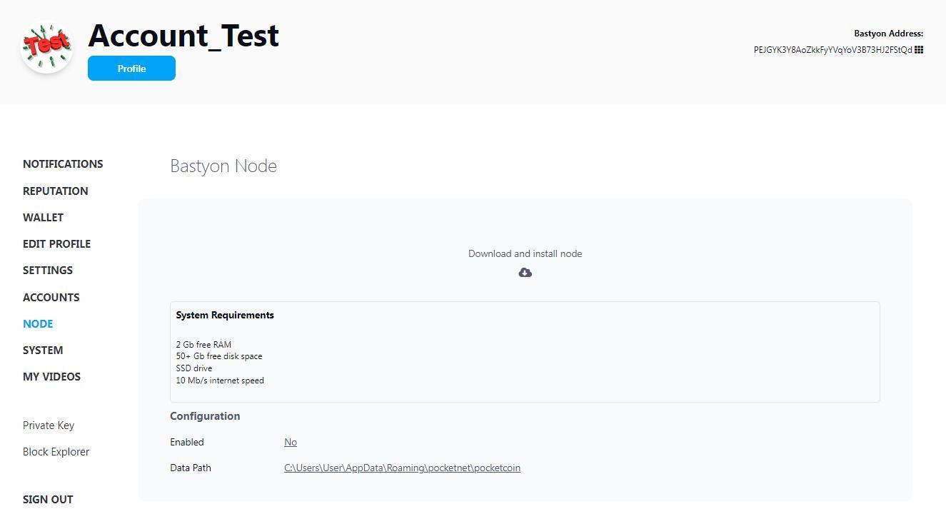Screen dimensions: 946x529
Task: Toggle the node Enabled setting from No
Action: pyautogui.click(x=291, y=441)
